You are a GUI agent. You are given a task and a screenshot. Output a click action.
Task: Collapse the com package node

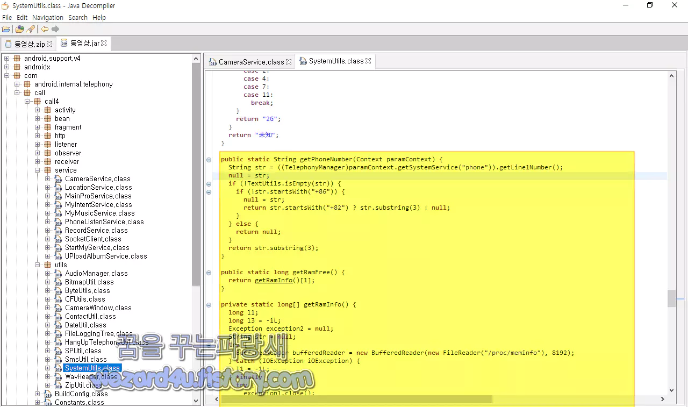(x=7, y=75)
